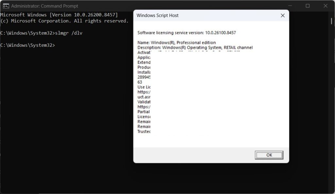
Task: Click the Description RETAIL channel line
Action: tap(195, 47)
